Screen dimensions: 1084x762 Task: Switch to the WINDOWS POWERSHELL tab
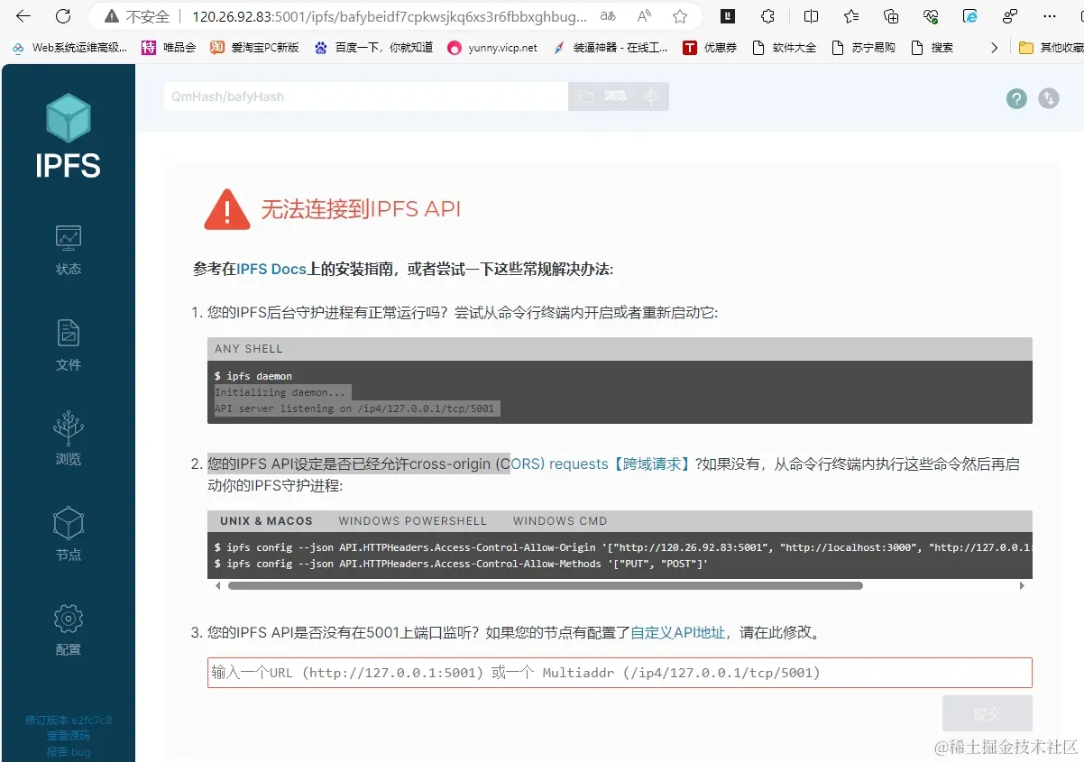[x=412, y=521]
